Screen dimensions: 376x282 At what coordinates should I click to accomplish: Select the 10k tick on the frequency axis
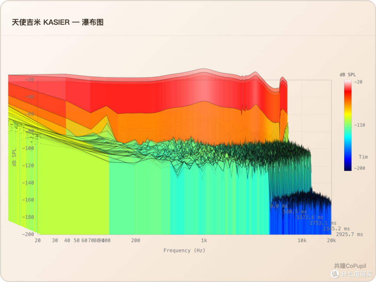pos(302,240)
